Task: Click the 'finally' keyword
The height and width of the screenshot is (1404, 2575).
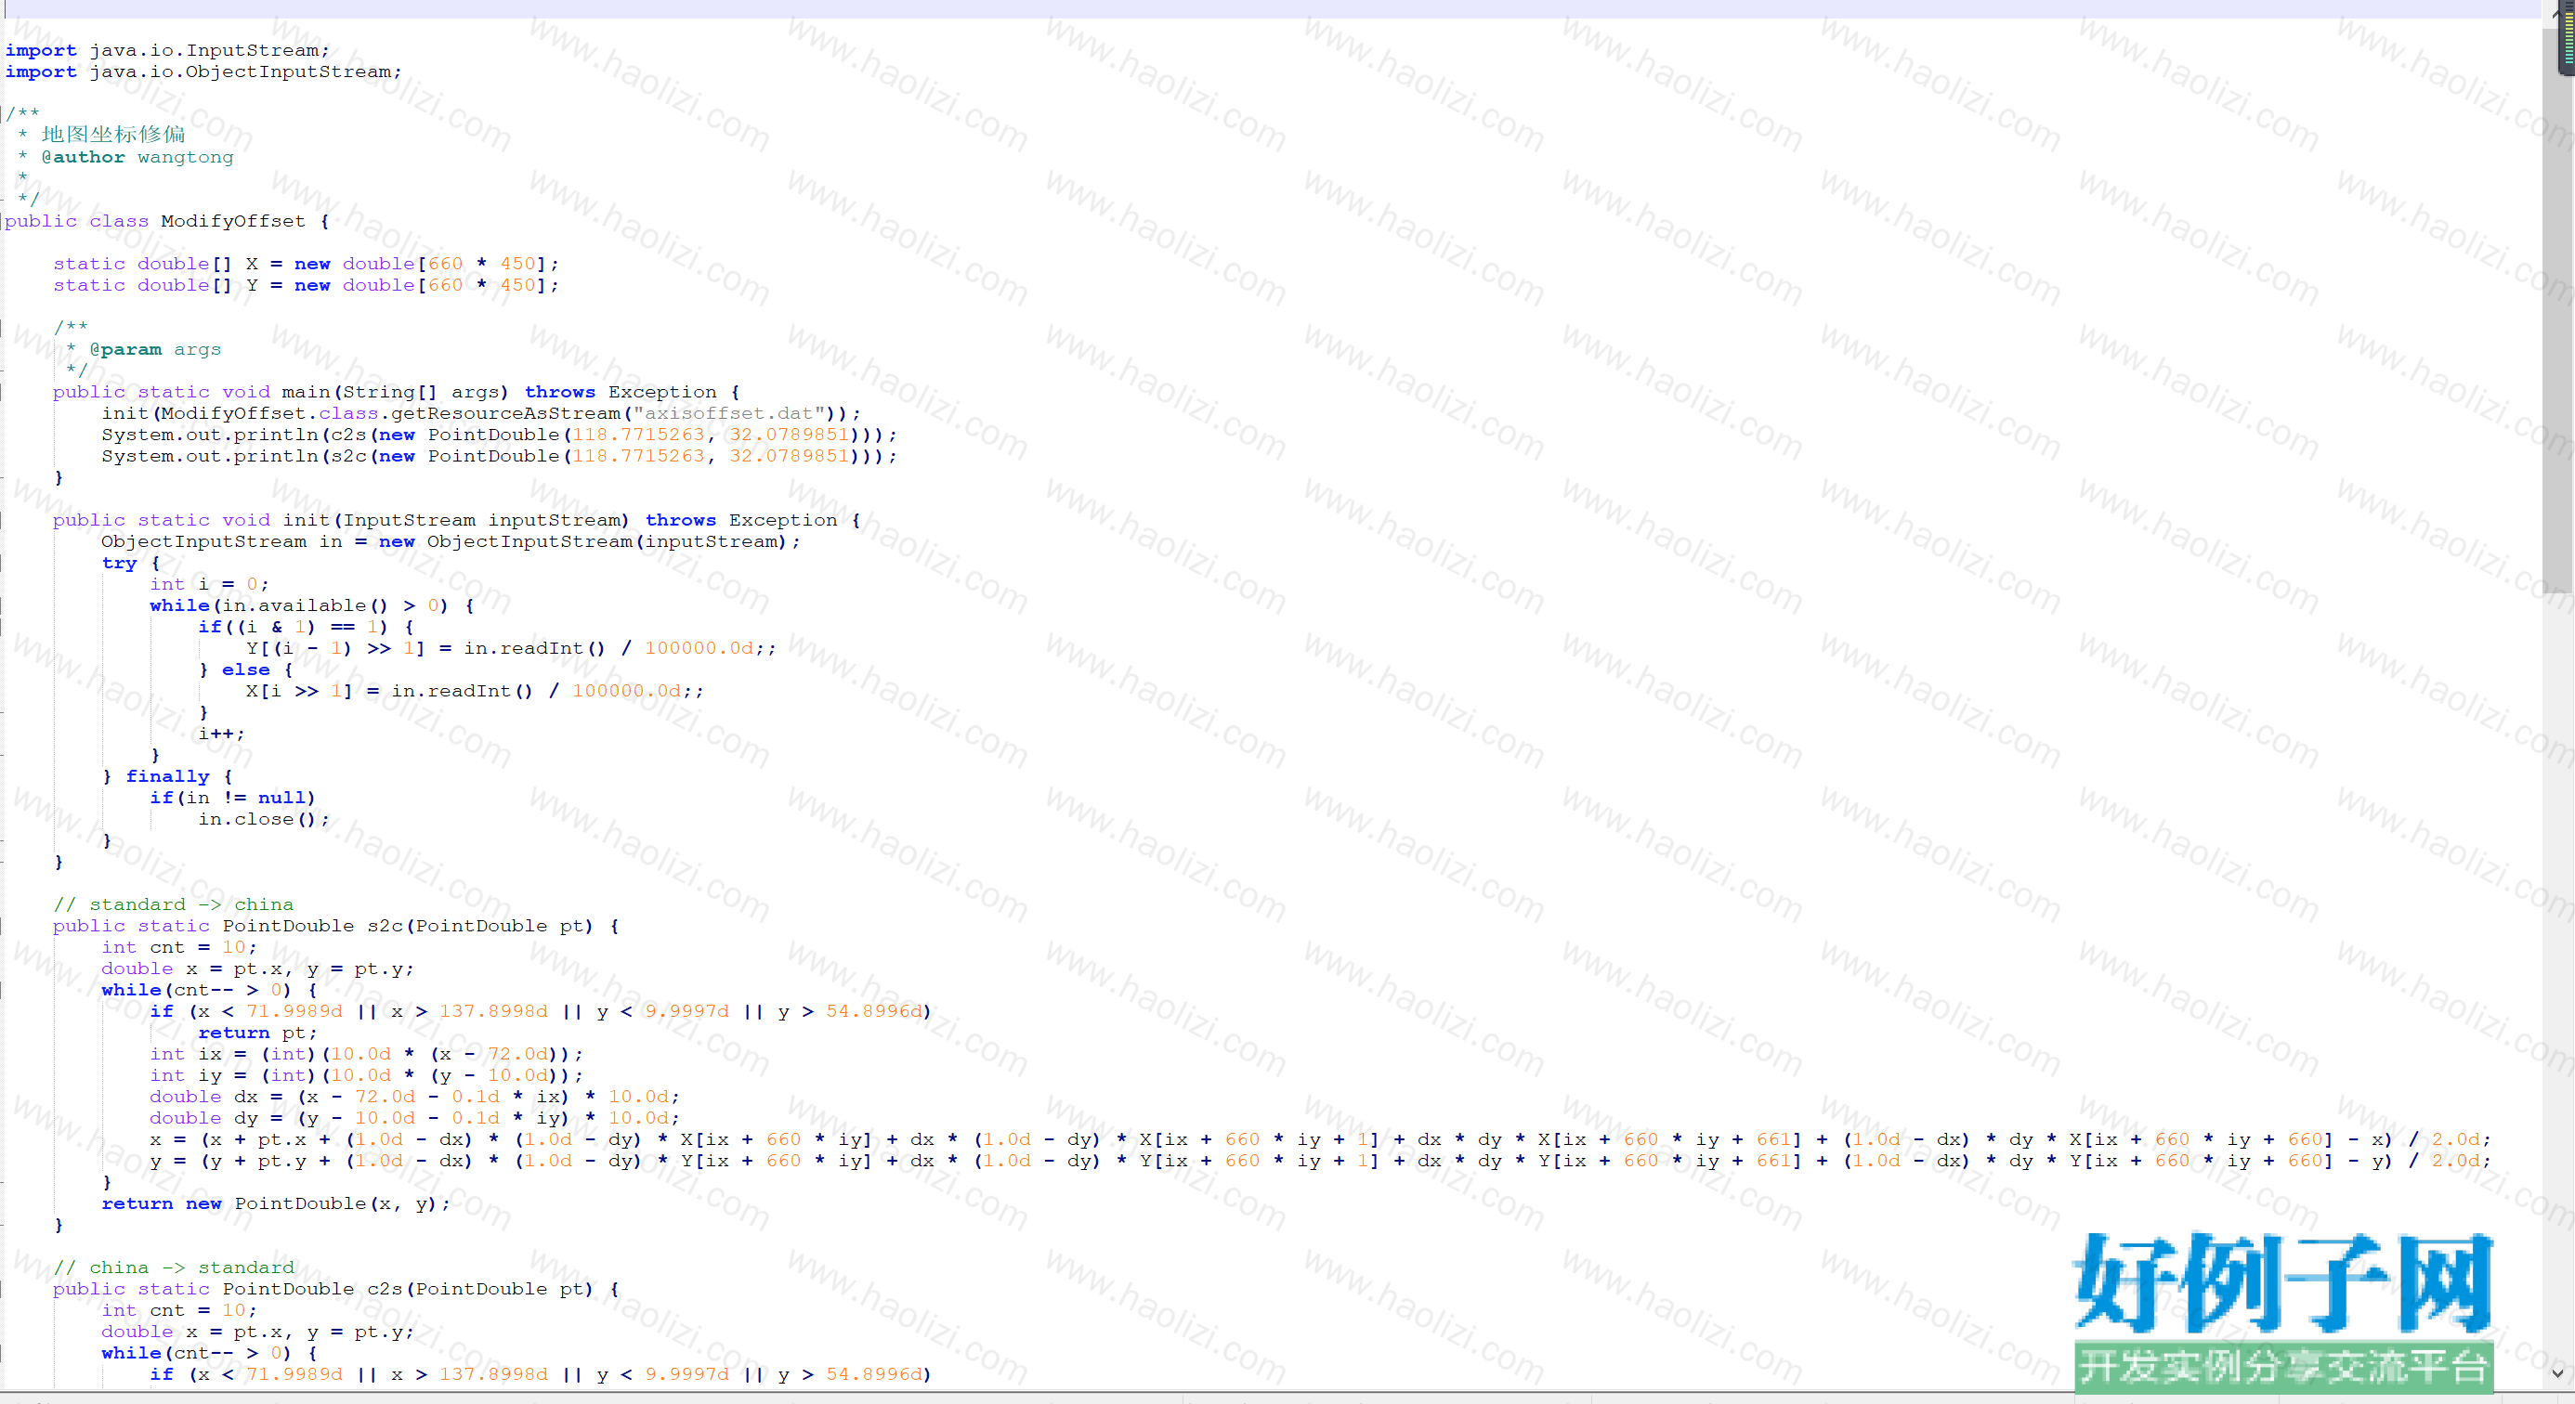Action: pyautogui.click(x=168, y=776)
